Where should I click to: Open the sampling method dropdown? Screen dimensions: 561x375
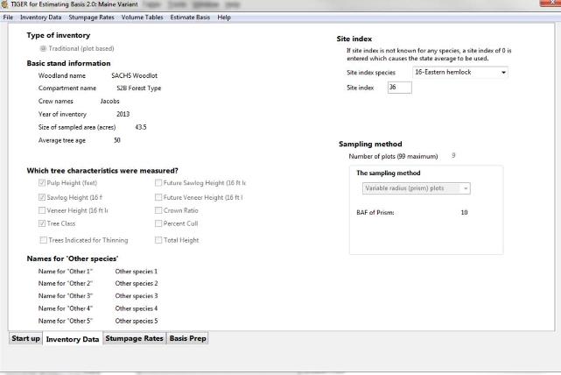[x=466, y=188]
